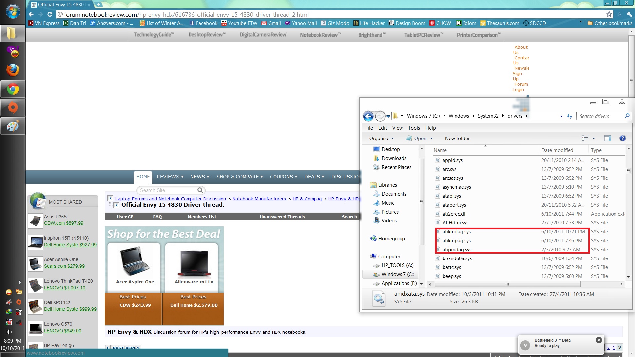This screenshot has width=635, height=357.
Task: Bookmark this page with the star icon
Action: [x=609, y=14]
